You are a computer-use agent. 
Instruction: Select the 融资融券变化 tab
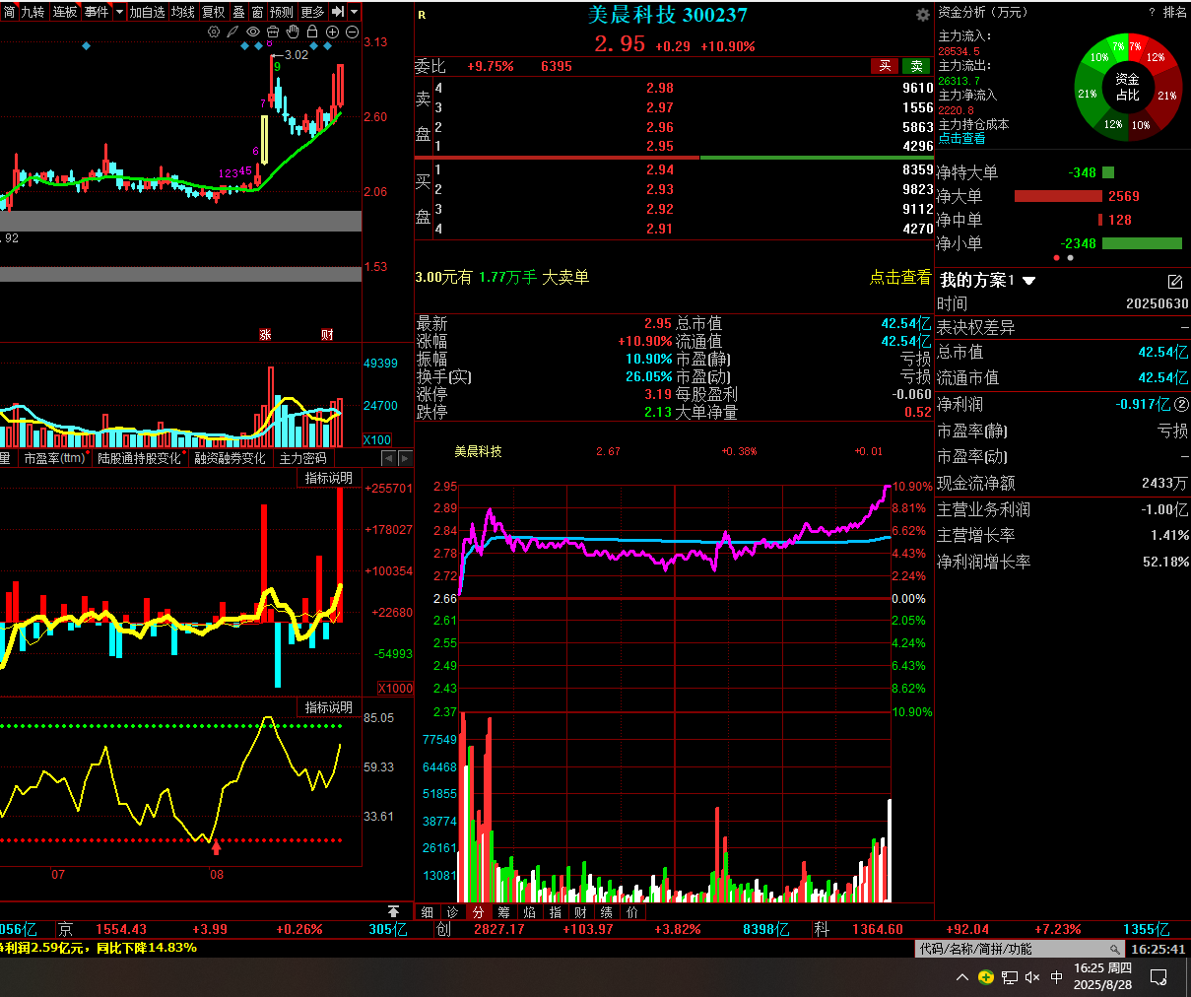[x=231, y=458]
